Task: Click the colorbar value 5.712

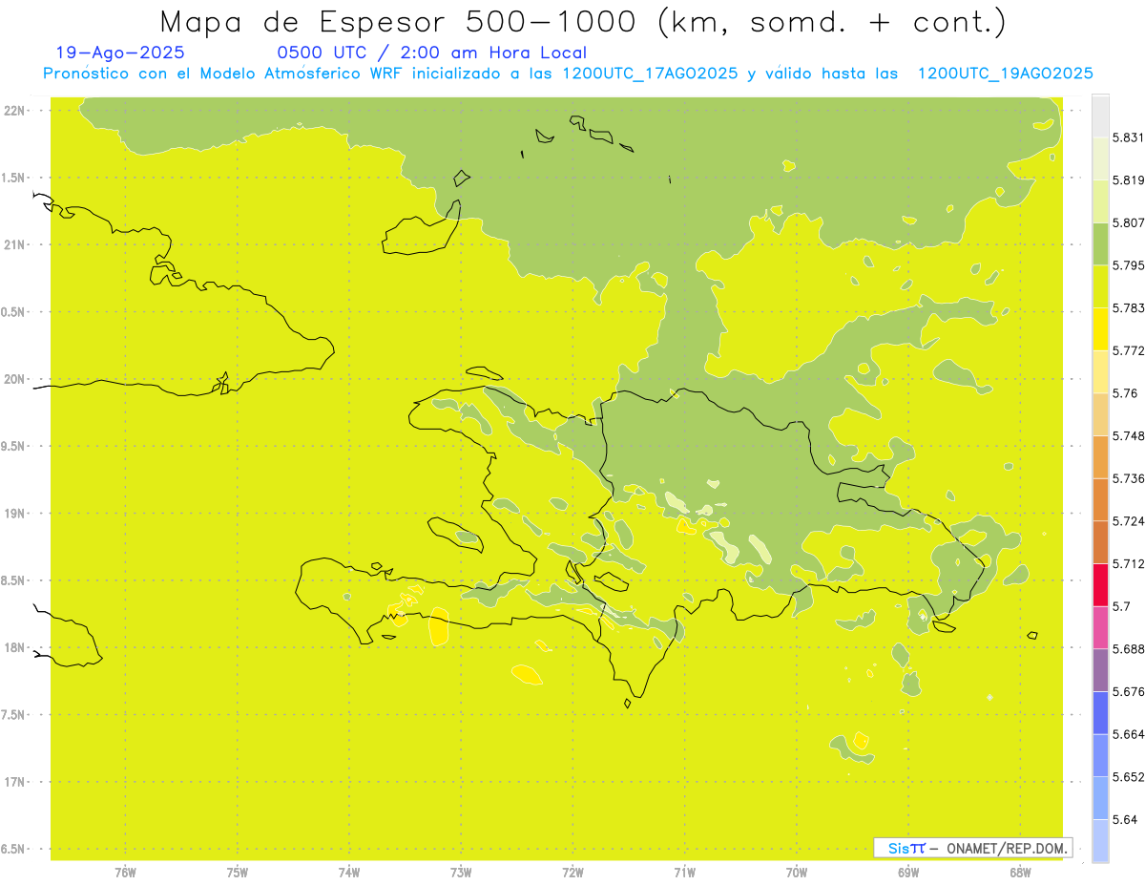Action: (1128, 563)
